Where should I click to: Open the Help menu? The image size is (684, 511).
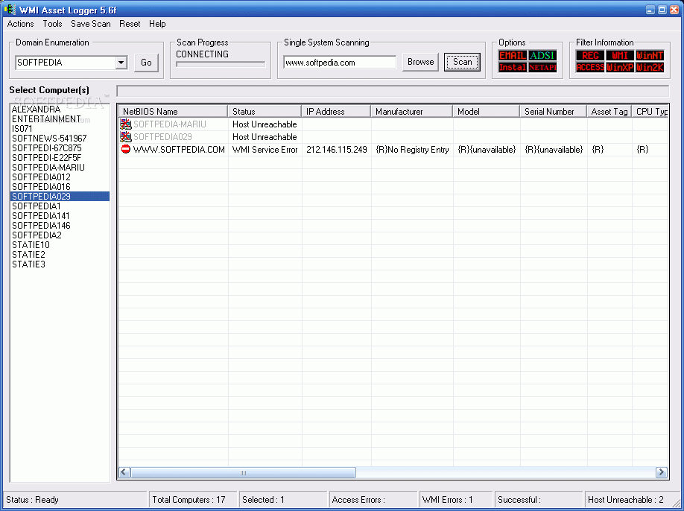[157, 24]
